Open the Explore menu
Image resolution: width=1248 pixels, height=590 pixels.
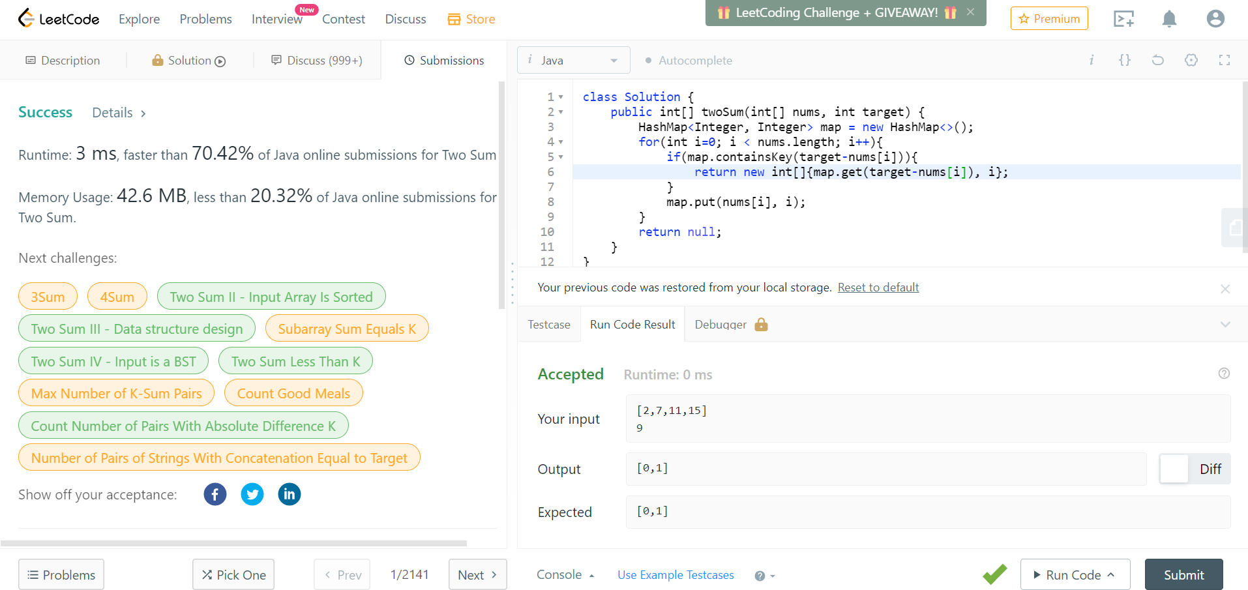pyautogui.click(x=140, y=19)
